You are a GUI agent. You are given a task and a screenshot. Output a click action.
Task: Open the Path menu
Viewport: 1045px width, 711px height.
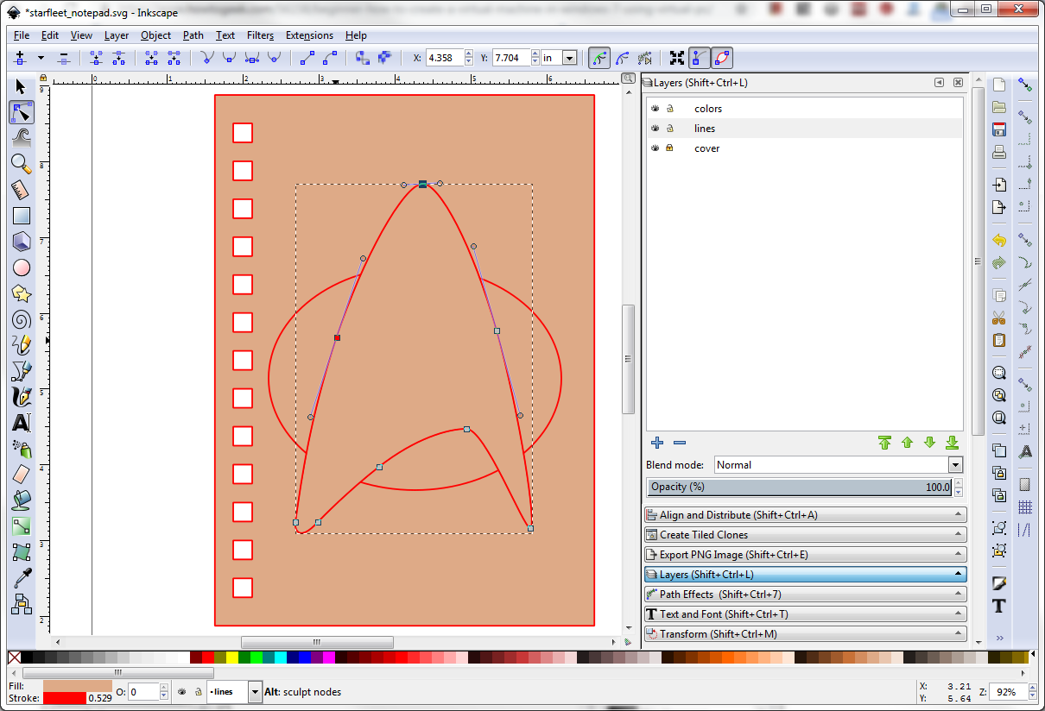[x=193, y=35]
